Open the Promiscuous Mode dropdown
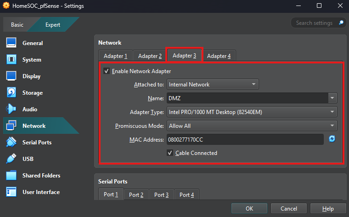This screenshot has width=349, height=217. pos(252,126)
